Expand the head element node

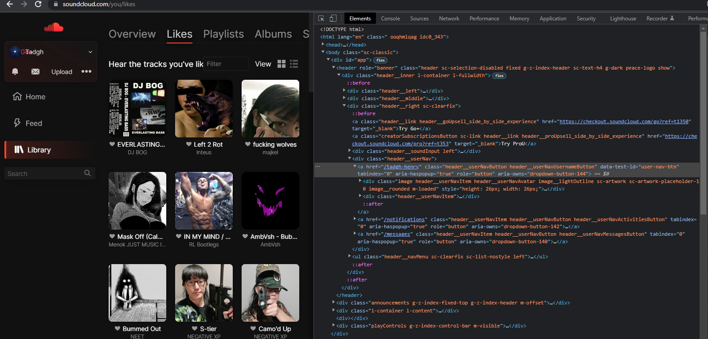[323, 44]
